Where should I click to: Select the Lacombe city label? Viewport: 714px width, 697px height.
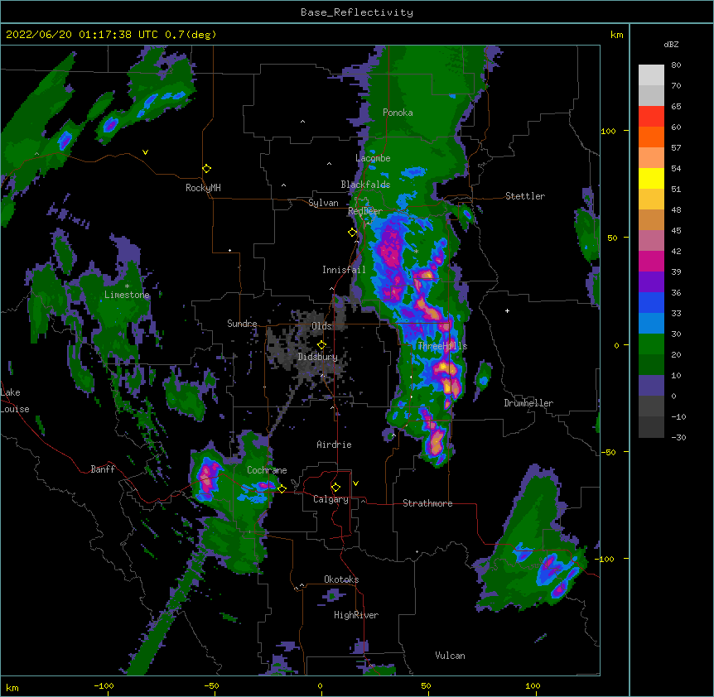click(373, 158)
